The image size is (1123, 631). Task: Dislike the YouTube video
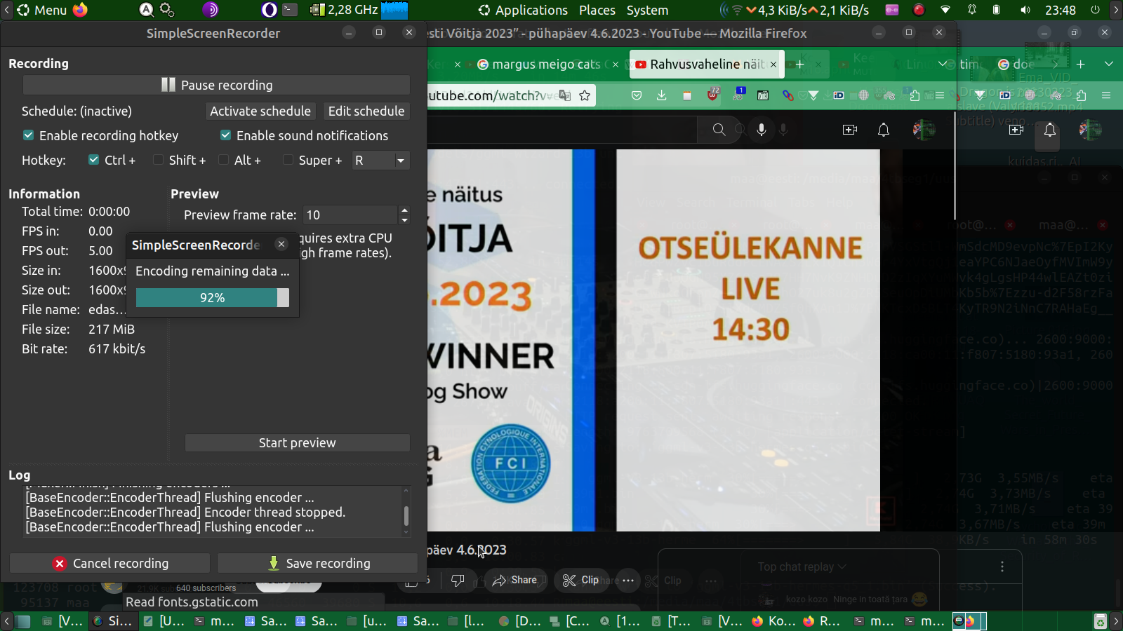(458, 581)
